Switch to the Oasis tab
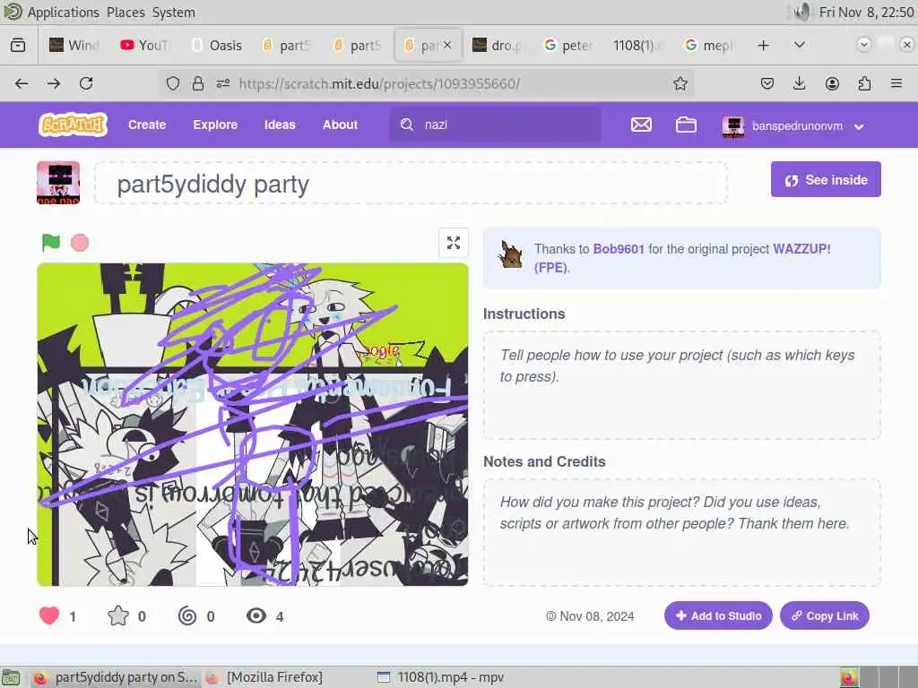Viewport: 918px width, 688px height. (217, 45)
